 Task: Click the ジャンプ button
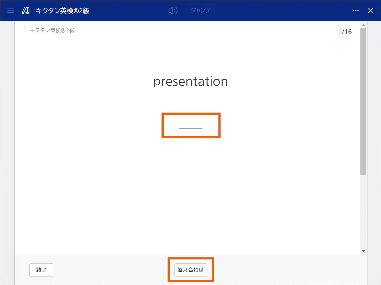click(x=202, y=11)
